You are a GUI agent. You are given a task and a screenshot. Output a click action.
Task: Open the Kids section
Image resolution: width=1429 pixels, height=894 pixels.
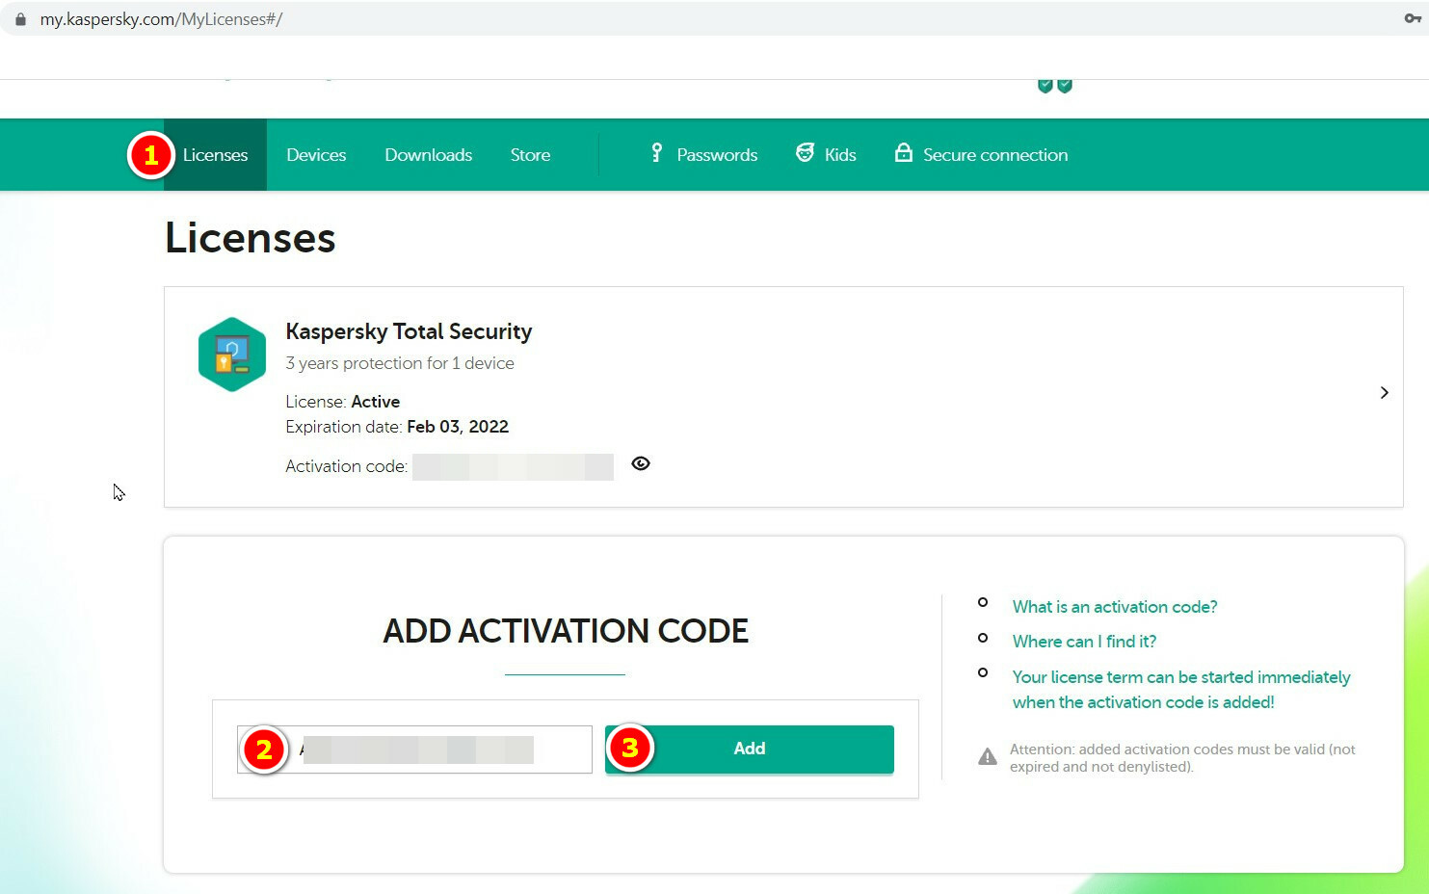[x=840, y=155]
